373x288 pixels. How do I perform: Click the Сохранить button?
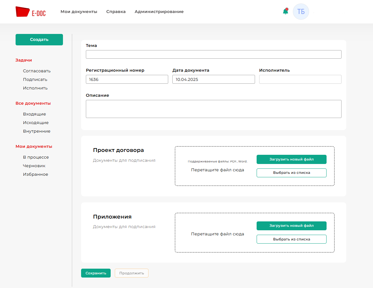tap(96, 273)
